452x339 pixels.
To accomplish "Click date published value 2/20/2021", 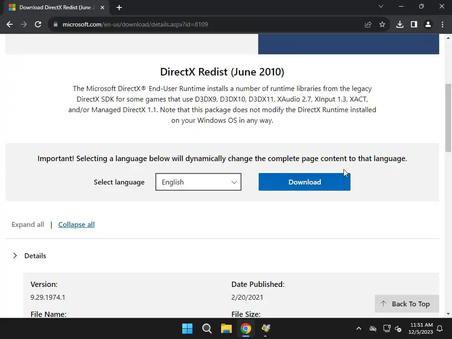I will [x=247, y=297].
